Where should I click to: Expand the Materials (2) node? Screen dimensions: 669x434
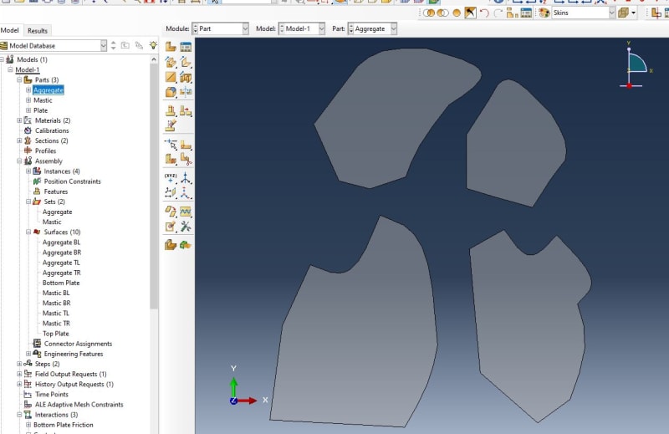coord(19,120)
